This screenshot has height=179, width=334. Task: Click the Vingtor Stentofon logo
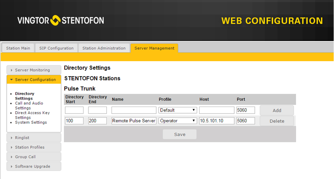(61, 20)
